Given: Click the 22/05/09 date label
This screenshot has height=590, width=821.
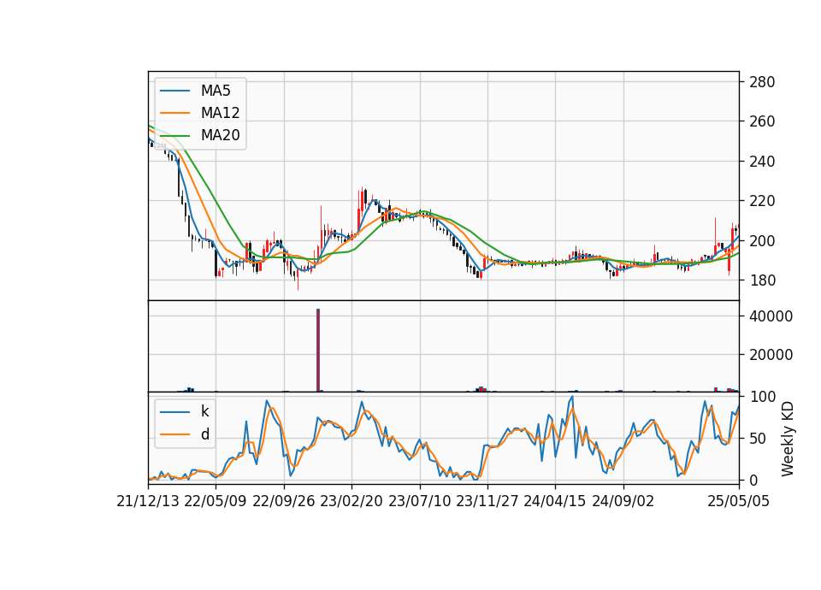Looking at the screenshot, I should coord(216,501).
